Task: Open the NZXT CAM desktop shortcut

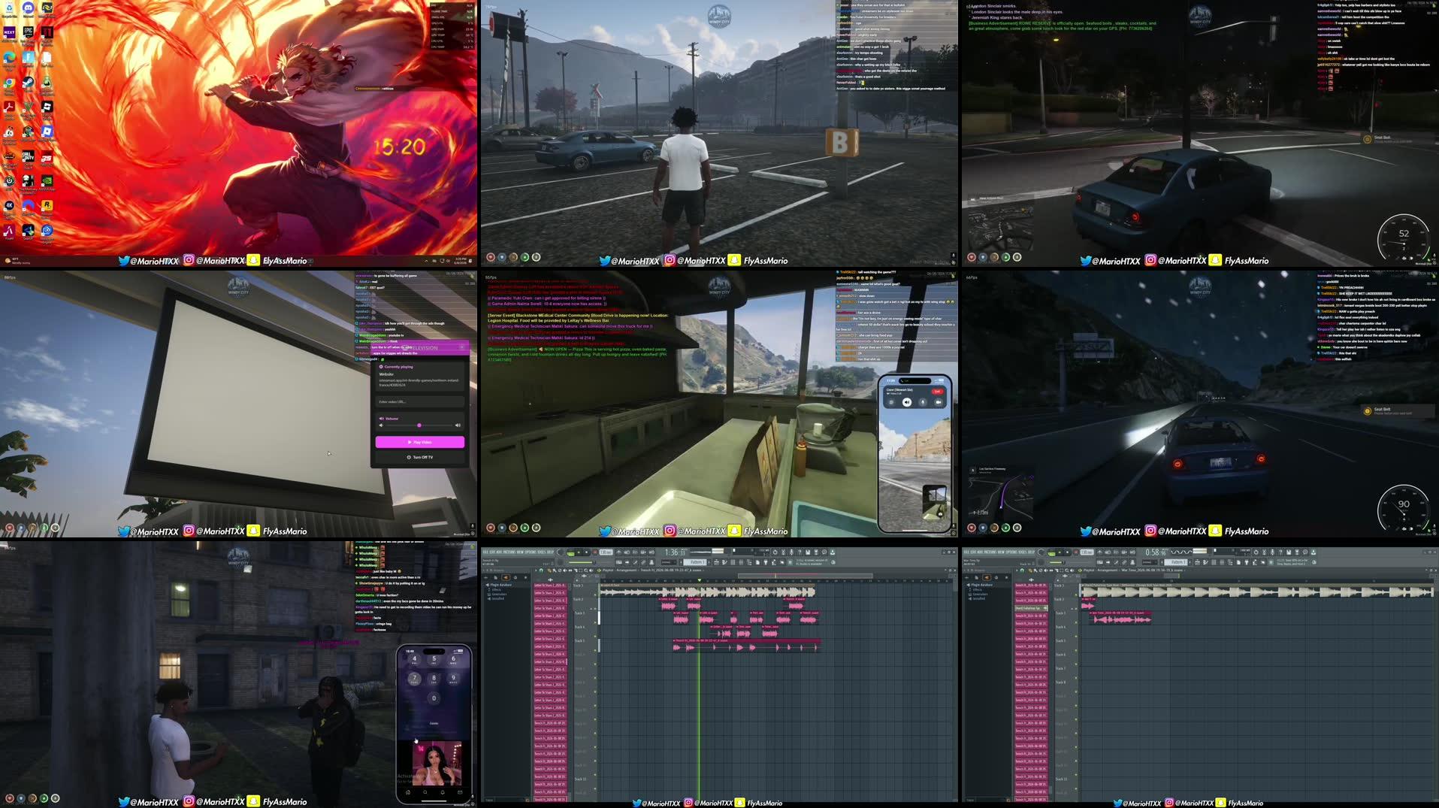Action: tap(9, 32)
